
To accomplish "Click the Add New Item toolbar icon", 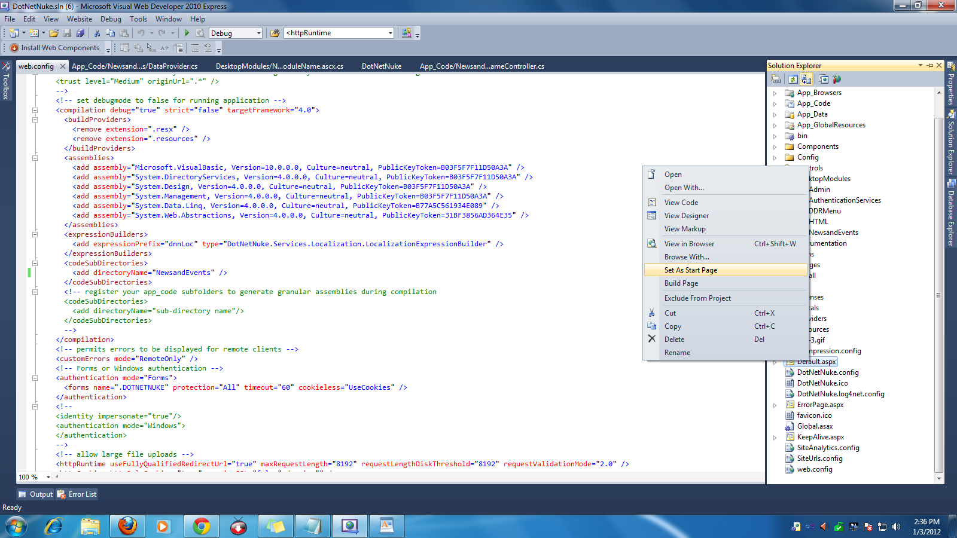I will point(34,33).
